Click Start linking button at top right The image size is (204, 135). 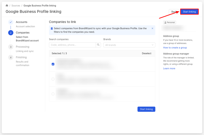(x=189, y=12)
